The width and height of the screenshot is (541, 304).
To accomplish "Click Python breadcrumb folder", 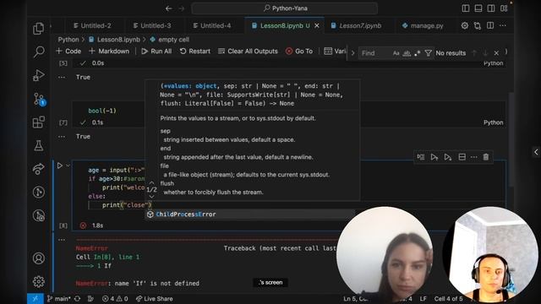I will pos(68,40).
